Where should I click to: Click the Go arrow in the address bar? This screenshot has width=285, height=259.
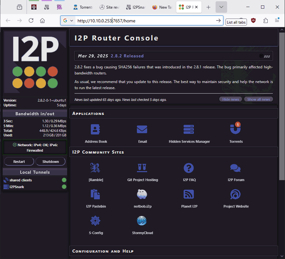(218, 20)
